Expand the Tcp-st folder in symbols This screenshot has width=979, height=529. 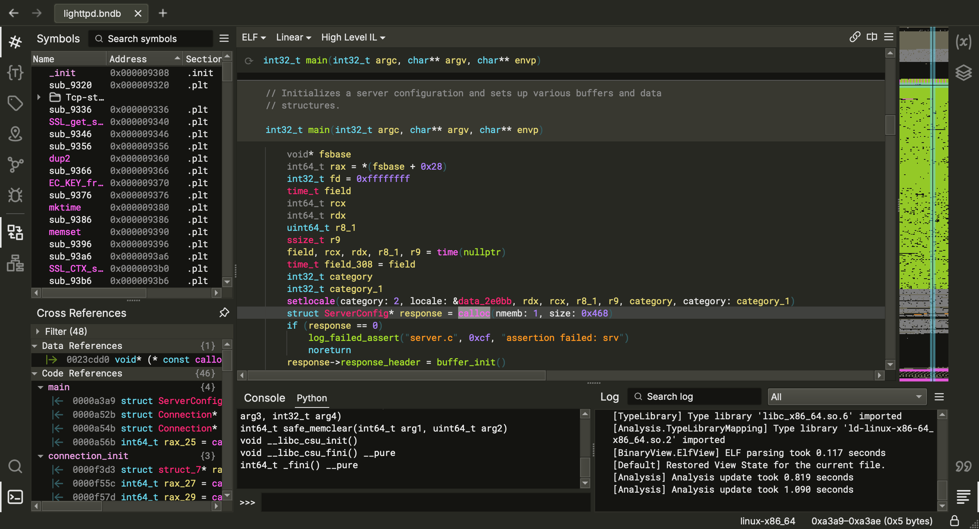tap(39, 97)
